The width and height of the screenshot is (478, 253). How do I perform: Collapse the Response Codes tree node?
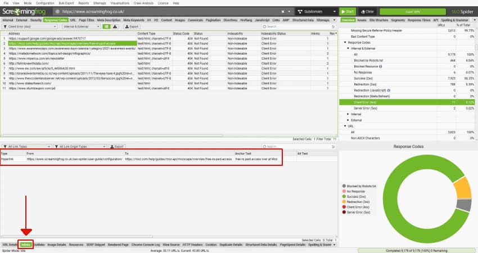[x=345, y=42]
